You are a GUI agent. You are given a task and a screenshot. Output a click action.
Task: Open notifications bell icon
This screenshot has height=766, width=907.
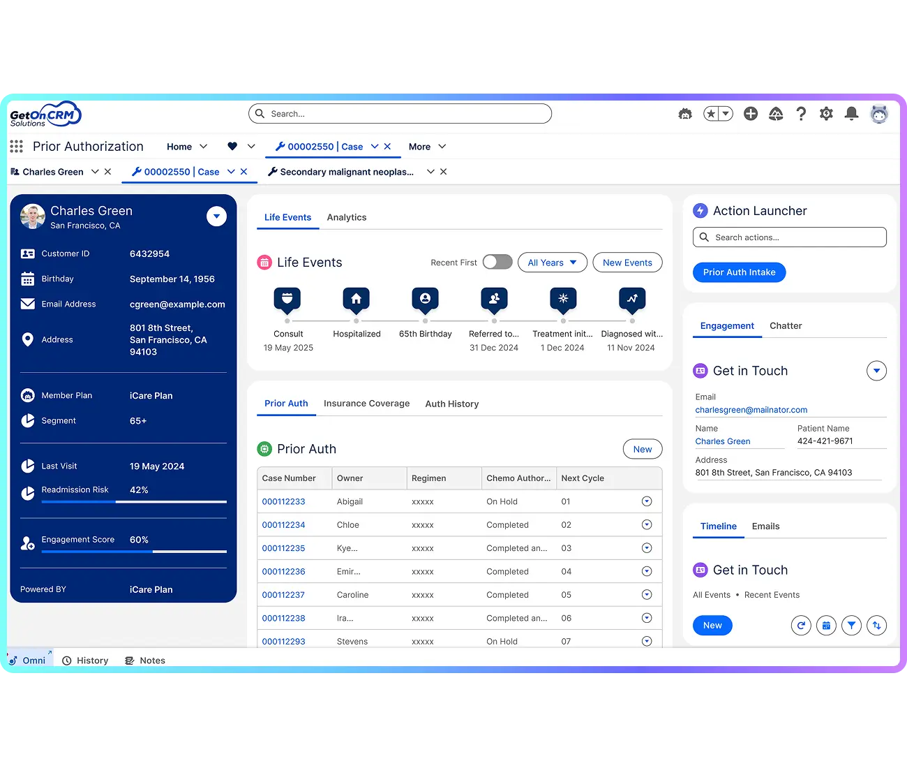(851, 113)
